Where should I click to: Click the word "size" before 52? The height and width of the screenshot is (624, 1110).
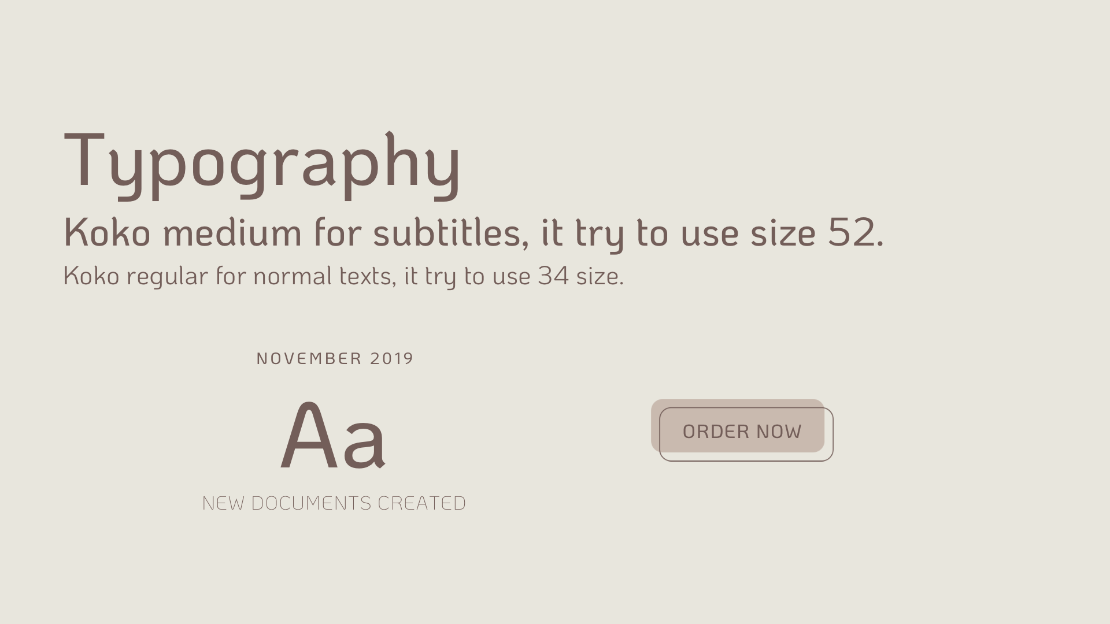[783, 233]
